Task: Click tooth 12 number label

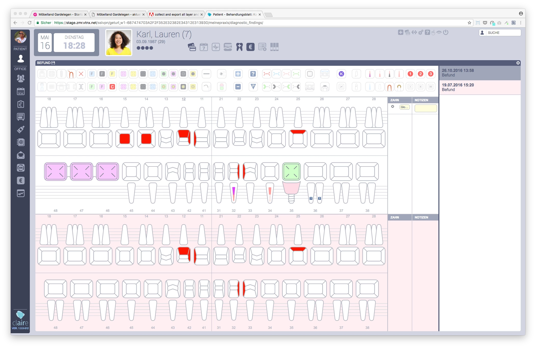Action: (184, 99)
